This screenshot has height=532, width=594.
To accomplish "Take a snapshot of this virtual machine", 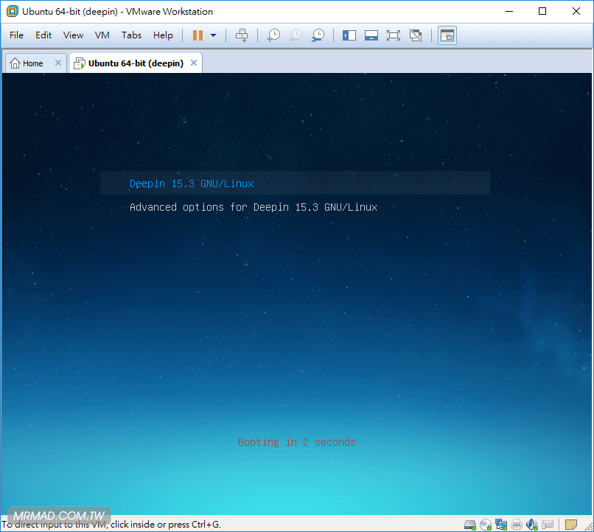I will pyautogui.click(x=273, y=35).
